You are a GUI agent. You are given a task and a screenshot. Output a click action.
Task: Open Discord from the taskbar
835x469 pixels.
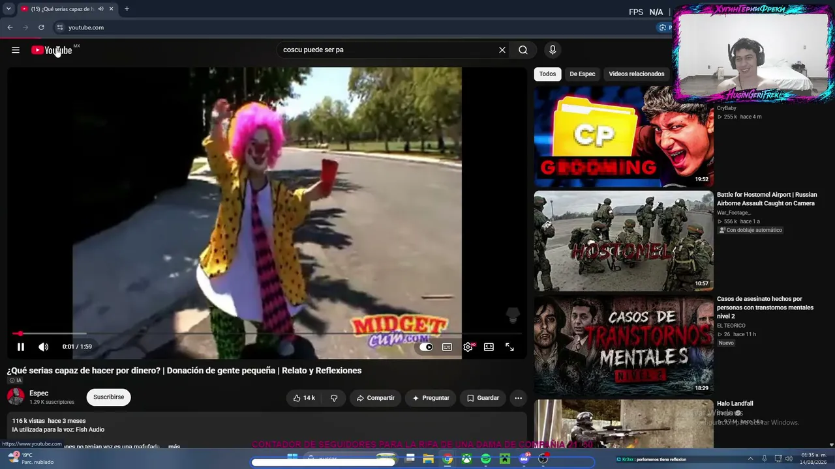tap(524, 459)
